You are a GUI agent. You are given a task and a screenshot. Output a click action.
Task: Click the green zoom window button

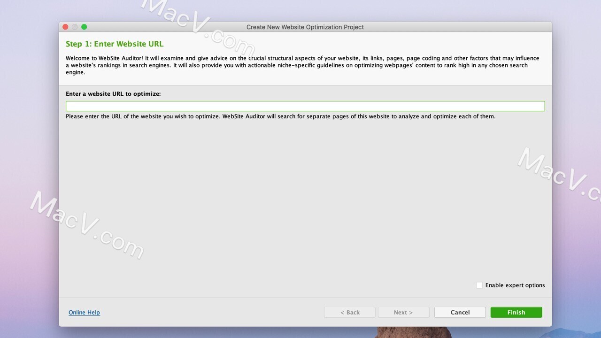point(84,27)
